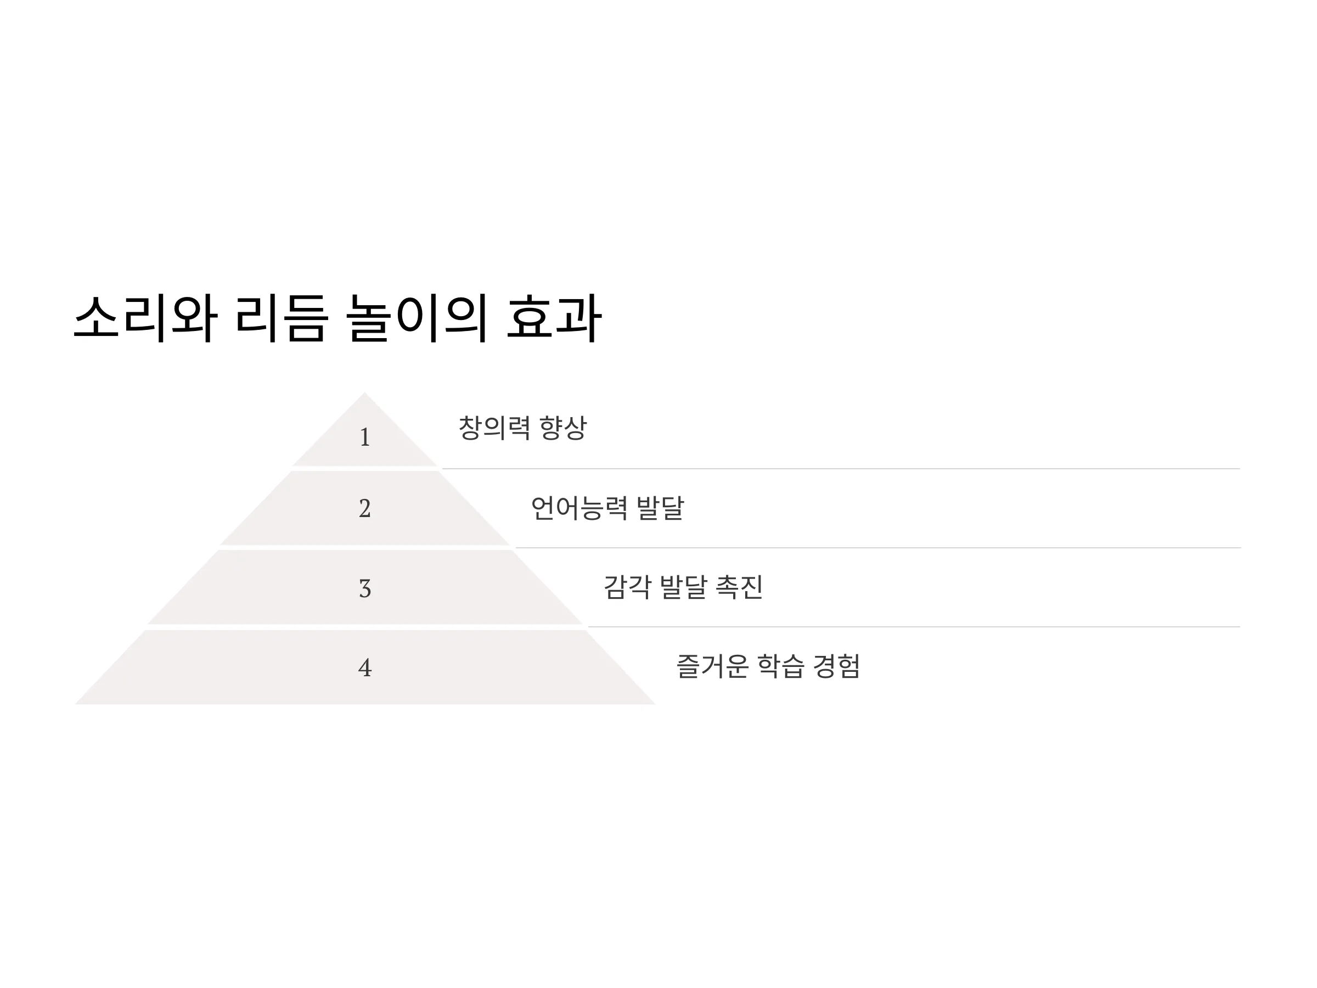Image resolution: width=1317 pixels, height=988 pixels.
Task: Click the word 리듬 in the title
Action: click(x=281, y=318)
